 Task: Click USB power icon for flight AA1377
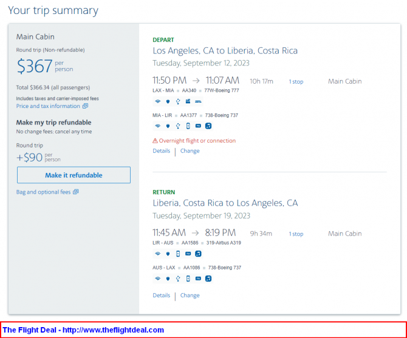[178, 126]
